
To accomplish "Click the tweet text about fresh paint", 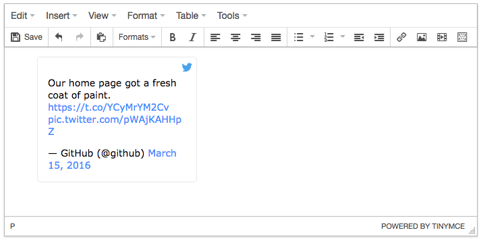I will [x=112, y=89].
